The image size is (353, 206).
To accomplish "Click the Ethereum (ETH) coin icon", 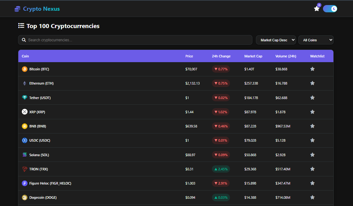I will [25, 83].
